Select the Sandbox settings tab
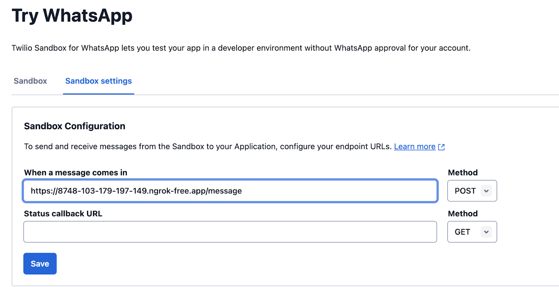 99,81
